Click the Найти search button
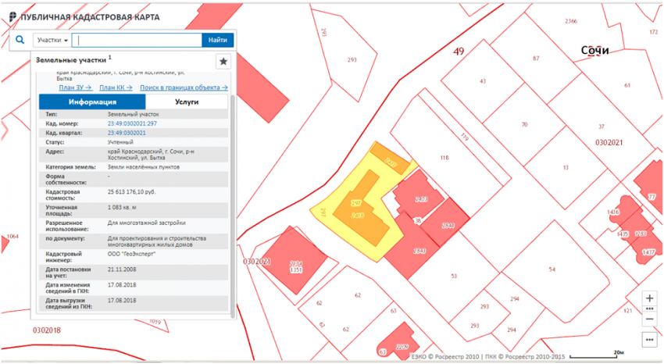 pos(218,40)
